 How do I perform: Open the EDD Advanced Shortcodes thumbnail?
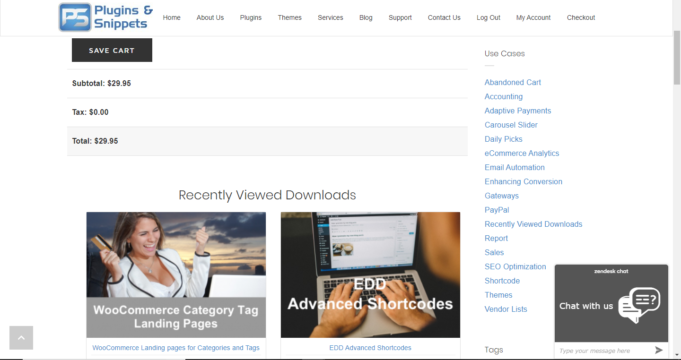370,274
